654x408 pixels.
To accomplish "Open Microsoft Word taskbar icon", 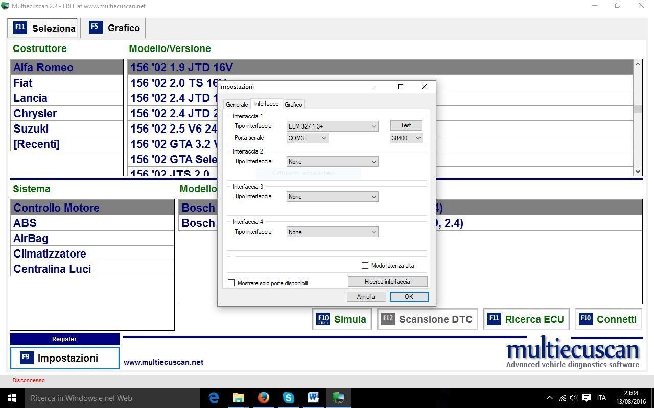I will pos(313,398).
